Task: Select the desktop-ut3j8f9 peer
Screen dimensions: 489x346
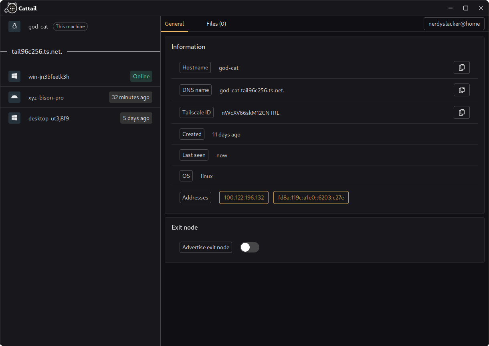Action: pos(80,118)
